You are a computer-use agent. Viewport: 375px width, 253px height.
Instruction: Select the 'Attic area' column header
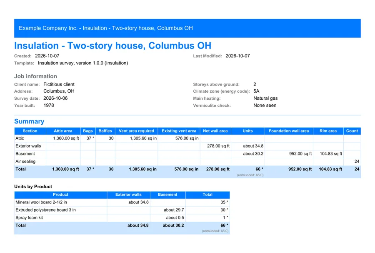click(63, 131)
